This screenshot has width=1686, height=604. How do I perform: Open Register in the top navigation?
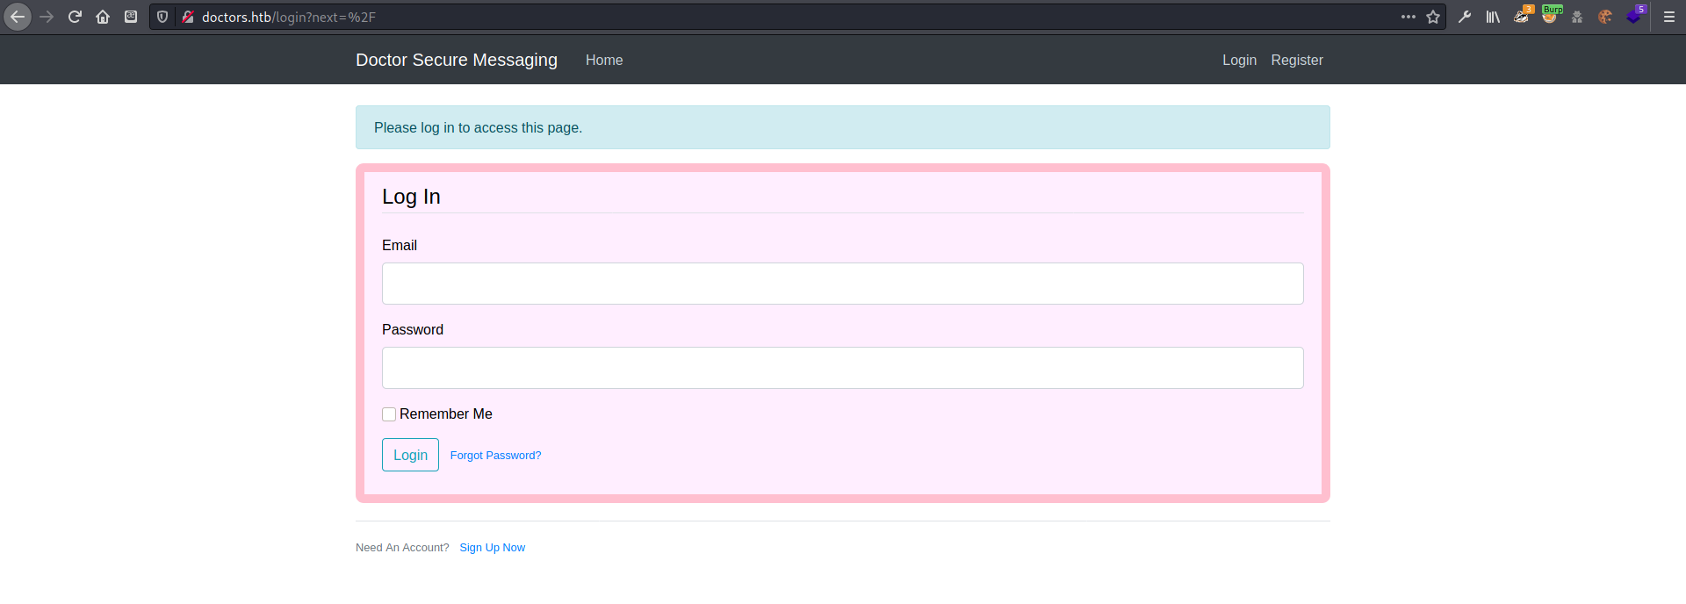pos(1296,60)
